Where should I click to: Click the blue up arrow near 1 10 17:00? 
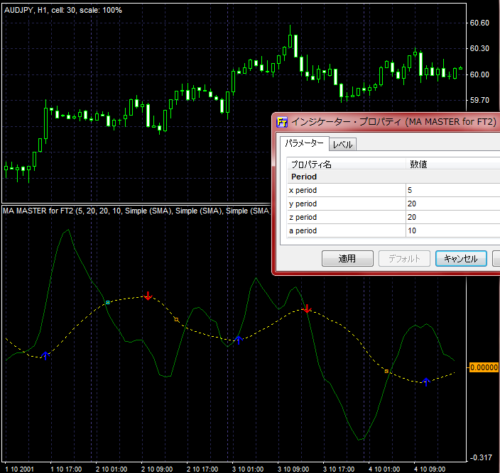coord(45,355)
